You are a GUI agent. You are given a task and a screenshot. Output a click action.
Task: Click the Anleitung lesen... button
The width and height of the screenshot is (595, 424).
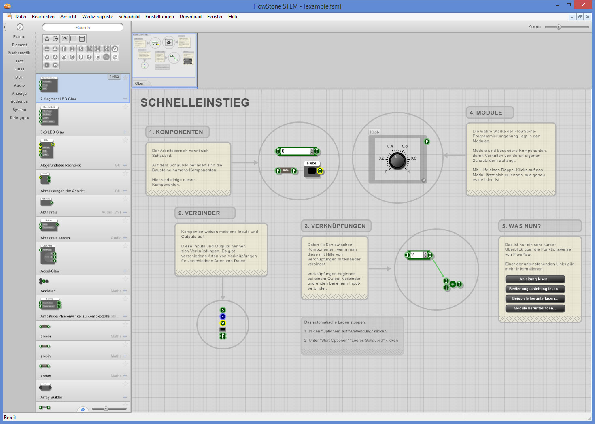535,279
